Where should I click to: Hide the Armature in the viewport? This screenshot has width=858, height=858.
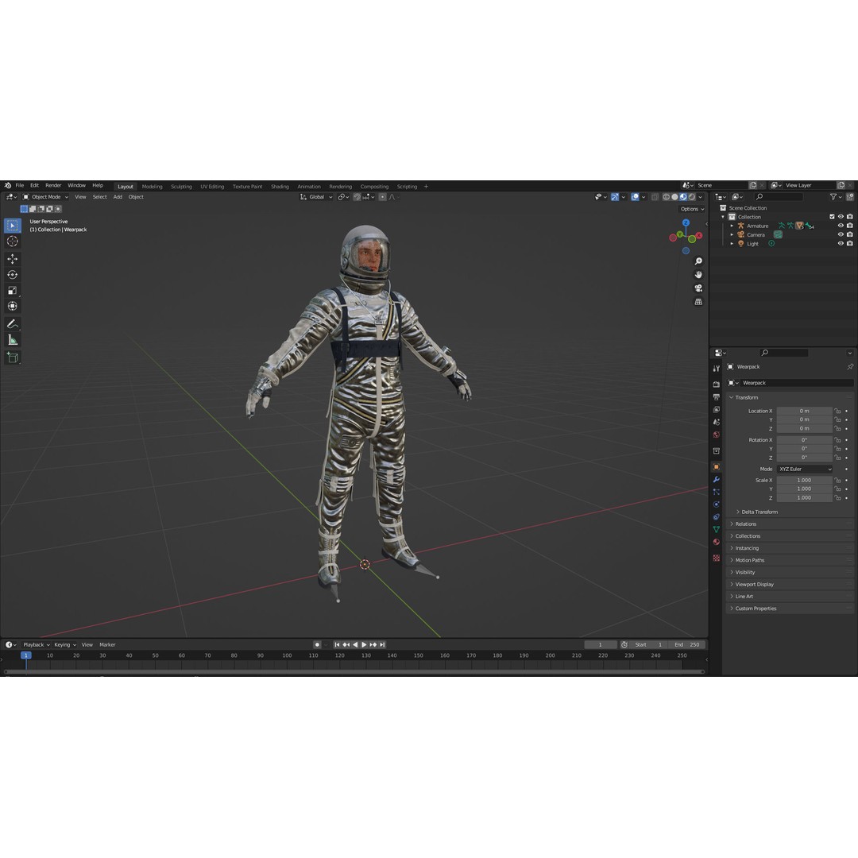840,226
